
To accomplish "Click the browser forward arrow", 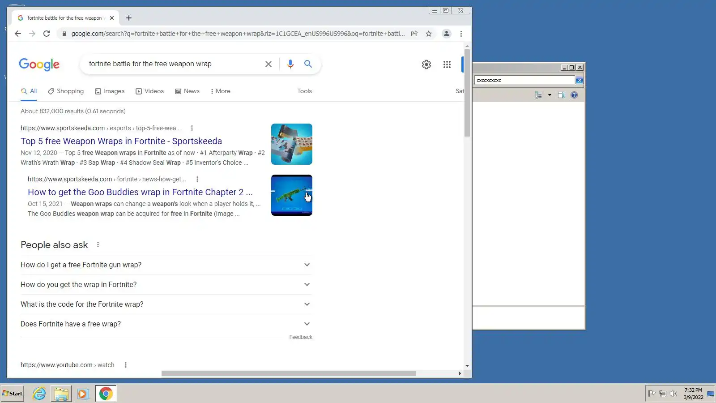I will [x=32, y=34].
